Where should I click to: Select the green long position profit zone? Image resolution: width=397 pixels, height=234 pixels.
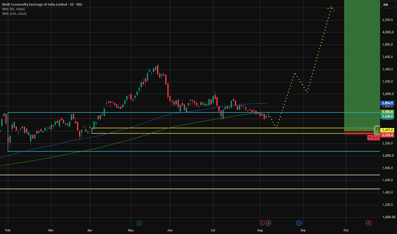pyautogui.click(x=362, y=65)
